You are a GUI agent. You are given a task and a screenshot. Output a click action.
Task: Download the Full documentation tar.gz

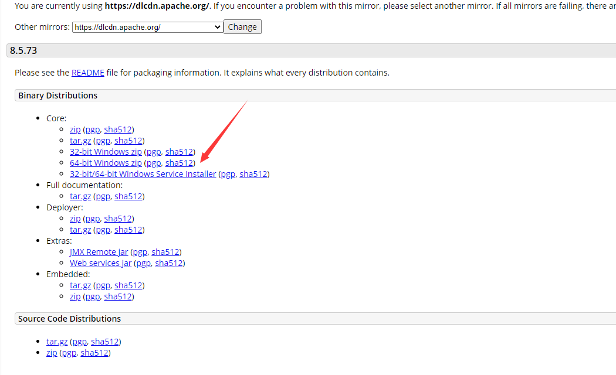(x=80, y=196)
